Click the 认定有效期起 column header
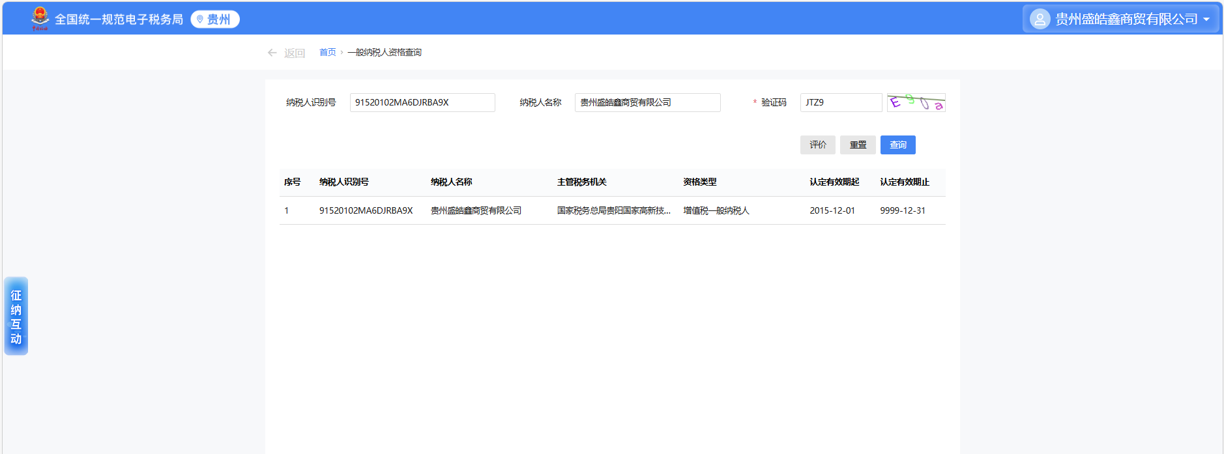The image size is (1224, 454). pos(834,182)
